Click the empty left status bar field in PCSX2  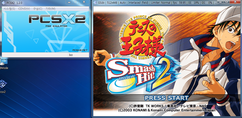35,55
